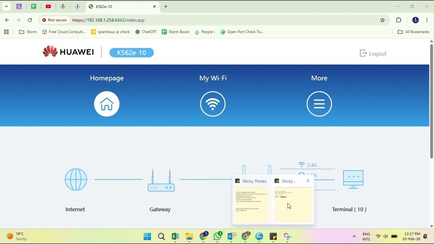Open the People i bookmark
Image resolution: width=434 pixels, height=244 pixels.
205,32
